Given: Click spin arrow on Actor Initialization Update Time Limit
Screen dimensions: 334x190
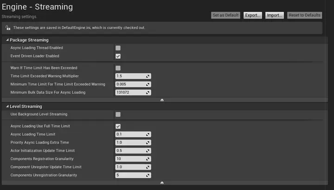Looking at the screenshot, I should (148, 151).
